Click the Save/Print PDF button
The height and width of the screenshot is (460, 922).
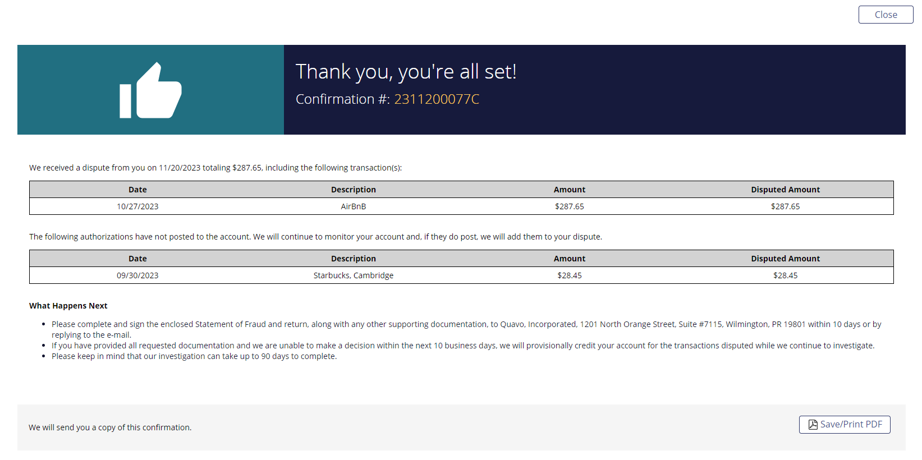pos(845,425)
